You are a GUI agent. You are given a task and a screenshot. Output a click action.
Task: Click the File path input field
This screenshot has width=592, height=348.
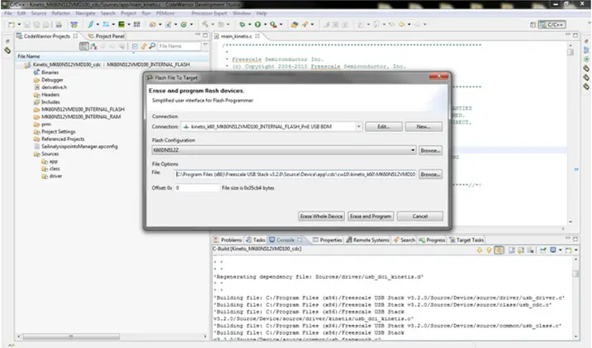point(296,174)
